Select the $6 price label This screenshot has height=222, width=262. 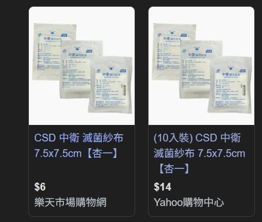(x=40, y=187)
